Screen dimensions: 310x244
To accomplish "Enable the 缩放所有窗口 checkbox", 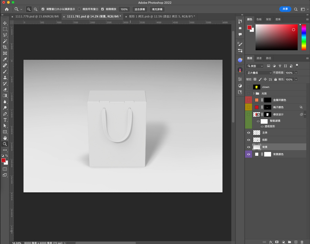I will [x=79, y=9].
